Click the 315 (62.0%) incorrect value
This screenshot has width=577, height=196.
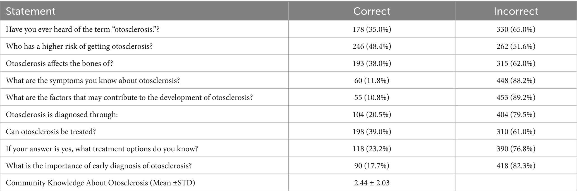516,63
